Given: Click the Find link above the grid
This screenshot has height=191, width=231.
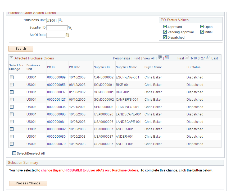Looking at the screenshot, I should pyautogui.click(x=137, y=58).
